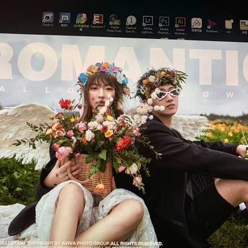
Task: Click the Capture One shortcut icon
Action: click(x=131, y=20)
